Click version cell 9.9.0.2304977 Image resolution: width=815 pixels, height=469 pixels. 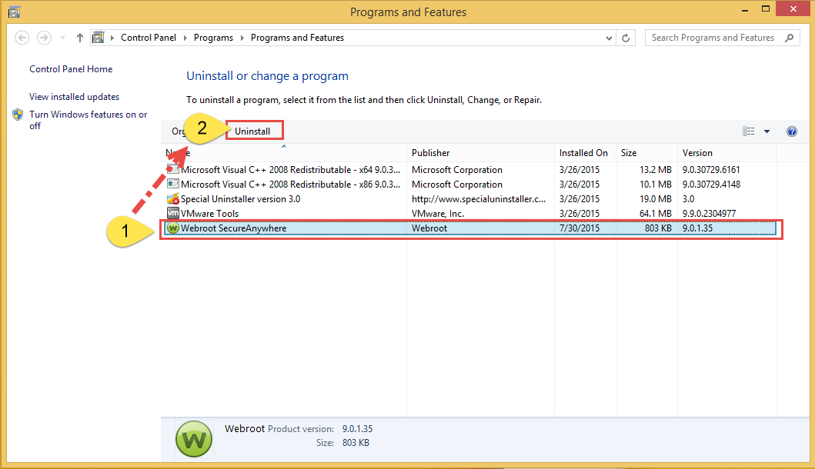(x=709, y=214)
